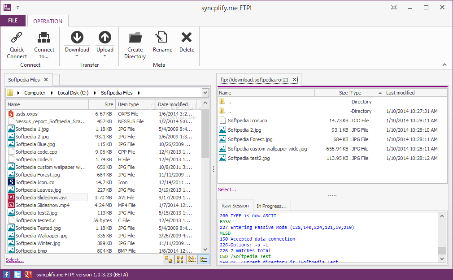
Task: Toggle the details view button in local panel
Action: point(204,259)
